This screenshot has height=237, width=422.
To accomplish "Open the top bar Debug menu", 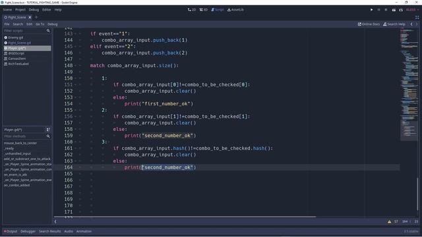I will pyautogui.click(x=34, y=10).
